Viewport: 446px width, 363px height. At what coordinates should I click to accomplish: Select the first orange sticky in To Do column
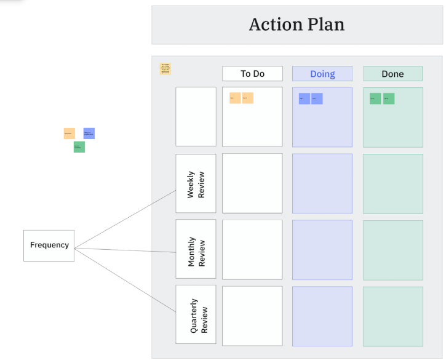pos(235,98)
